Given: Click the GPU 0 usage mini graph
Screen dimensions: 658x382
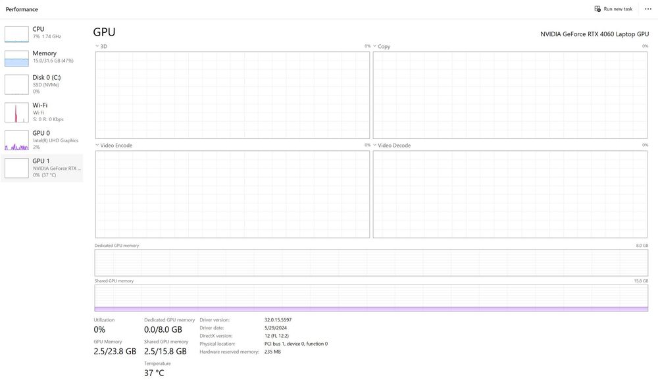Looking at the screenshot, I should [x=17, y=140].
